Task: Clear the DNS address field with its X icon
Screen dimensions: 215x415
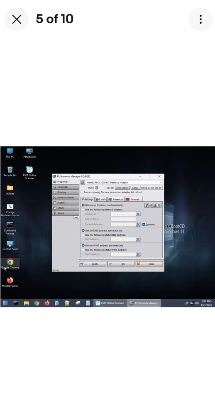Action: tap(138, 239)
